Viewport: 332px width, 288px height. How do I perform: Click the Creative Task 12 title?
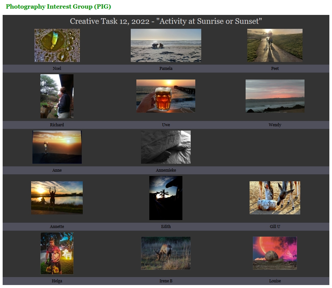(166, 21)
